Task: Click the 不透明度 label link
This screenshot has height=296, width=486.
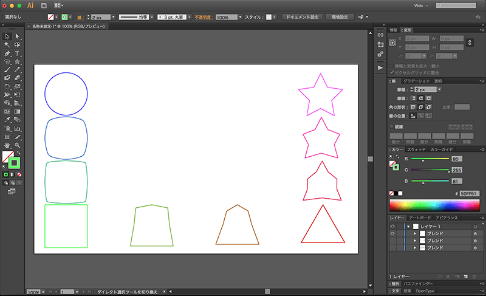Action: [204, 18]
